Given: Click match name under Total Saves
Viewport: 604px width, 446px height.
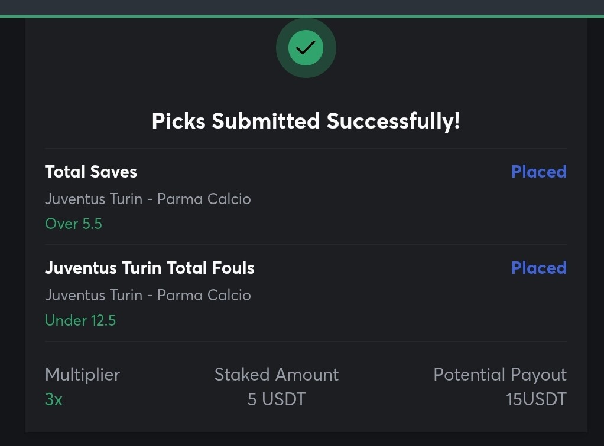Looking at the screenshot, I should coord(148,199).
